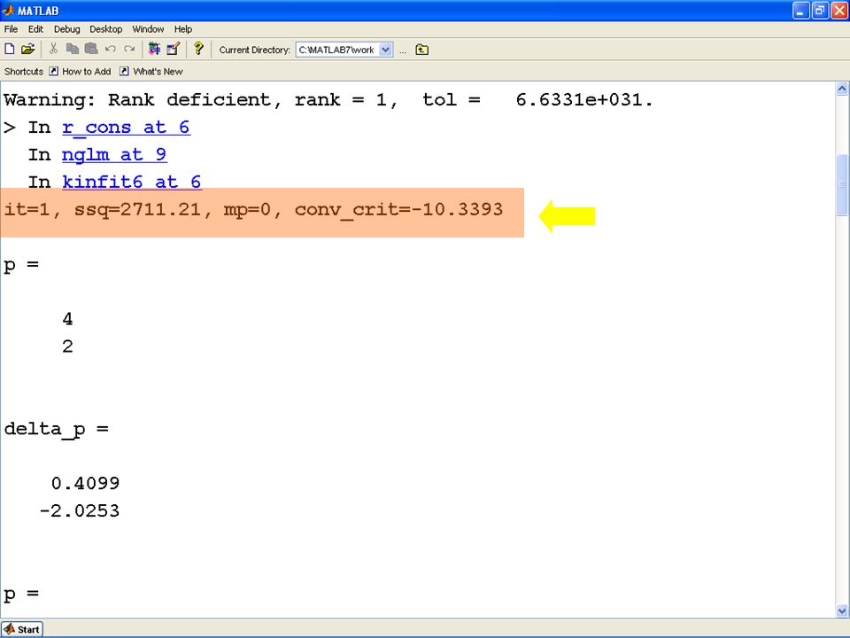Click the New M-file icon

point(10,50)
